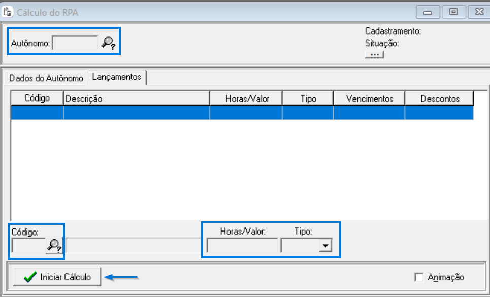Select the Lançamentos tab
Viewport: 490px width, 297px height.
click(116, 77)
